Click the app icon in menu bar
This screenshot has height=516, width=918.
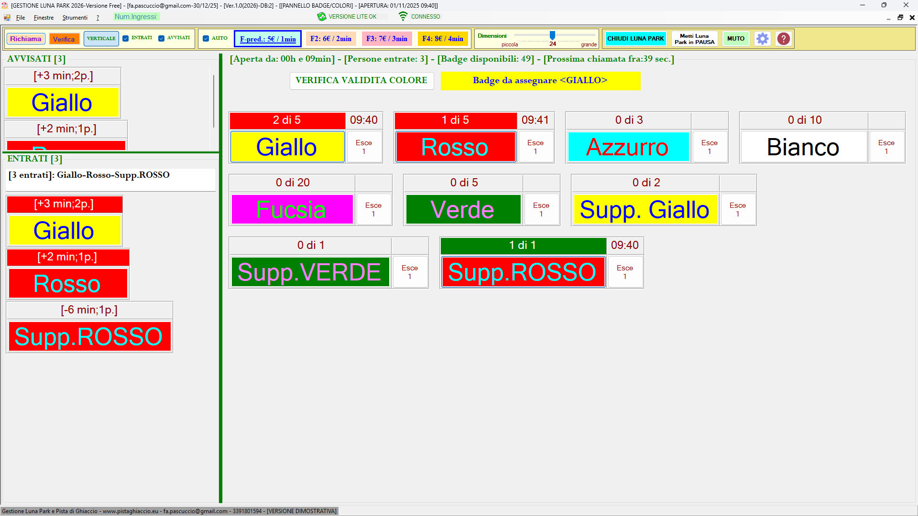click(x=7, y=18)
